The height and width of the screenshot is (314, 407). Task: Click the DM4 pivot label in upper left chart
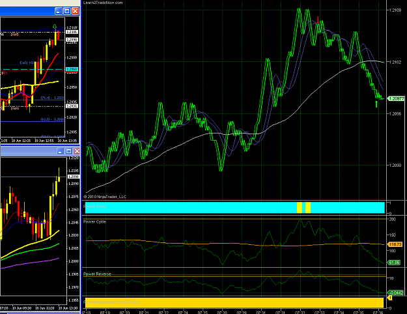(15, 109)
